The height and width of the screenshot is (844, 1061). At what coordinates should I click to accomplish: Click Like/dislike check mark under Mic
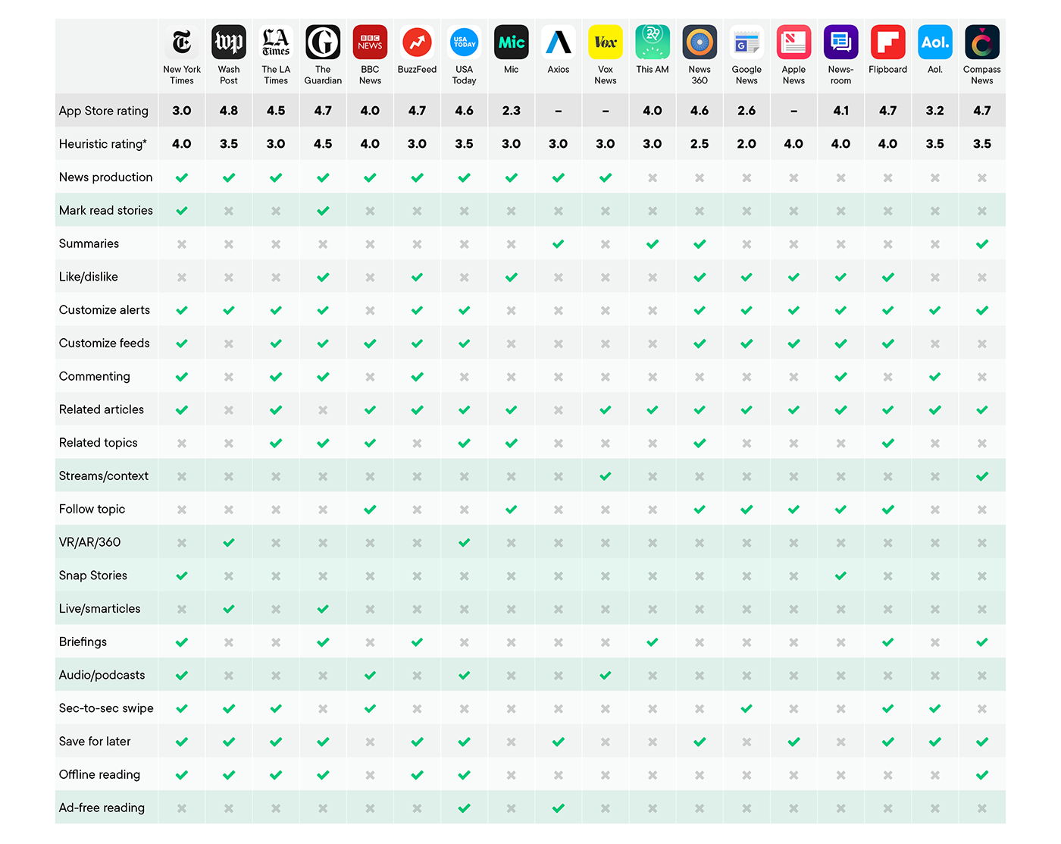512,278
